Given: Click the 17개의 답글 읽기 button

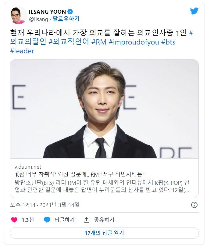Looking at the screenshot, I should coord(104,233).
